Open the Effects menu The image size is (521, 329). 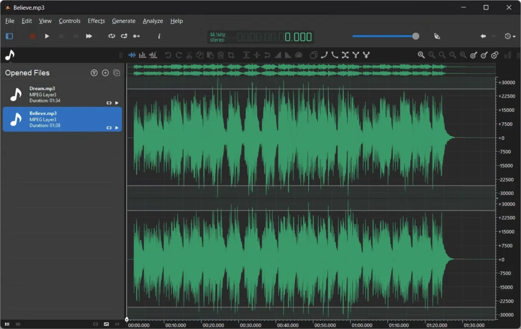click(96, 21)
